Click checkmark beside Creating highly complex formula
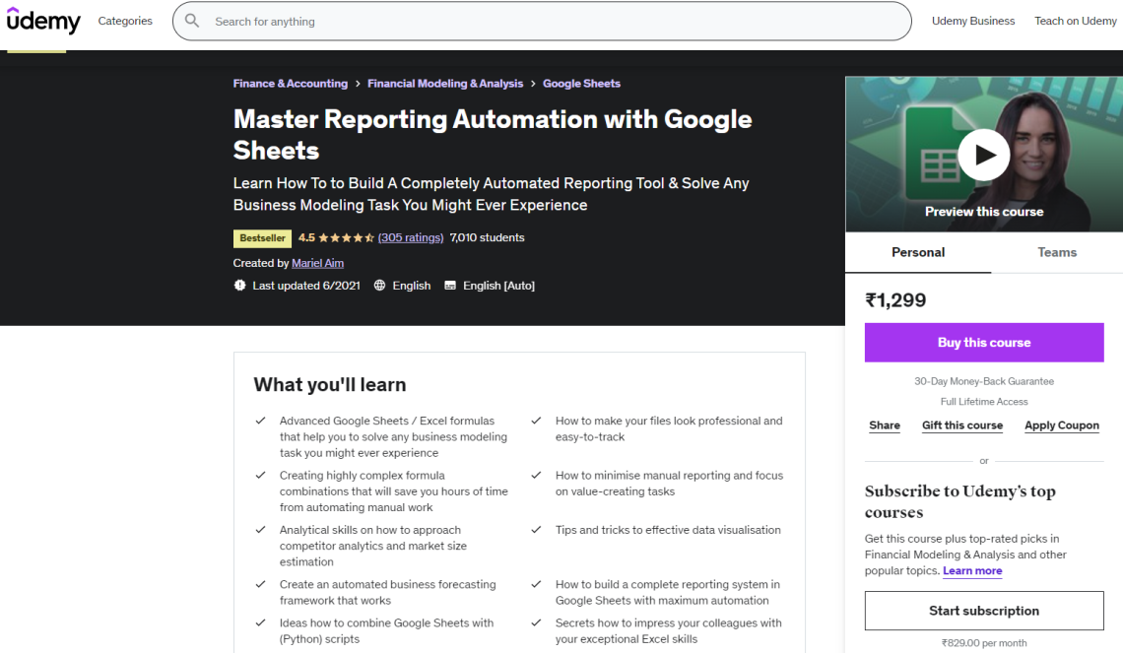 pyautogui.click(x=261, y=476)
